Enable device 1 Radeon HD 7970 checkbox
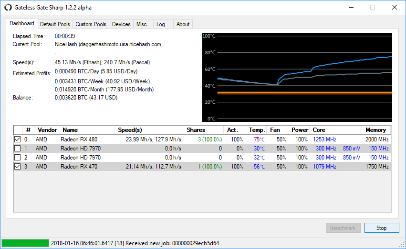The image size is (406, 249). (17, 149)
